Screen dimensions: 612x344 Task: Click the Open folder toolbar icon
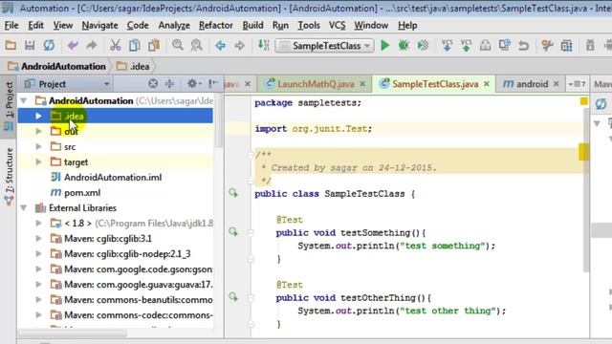[11, 46]
